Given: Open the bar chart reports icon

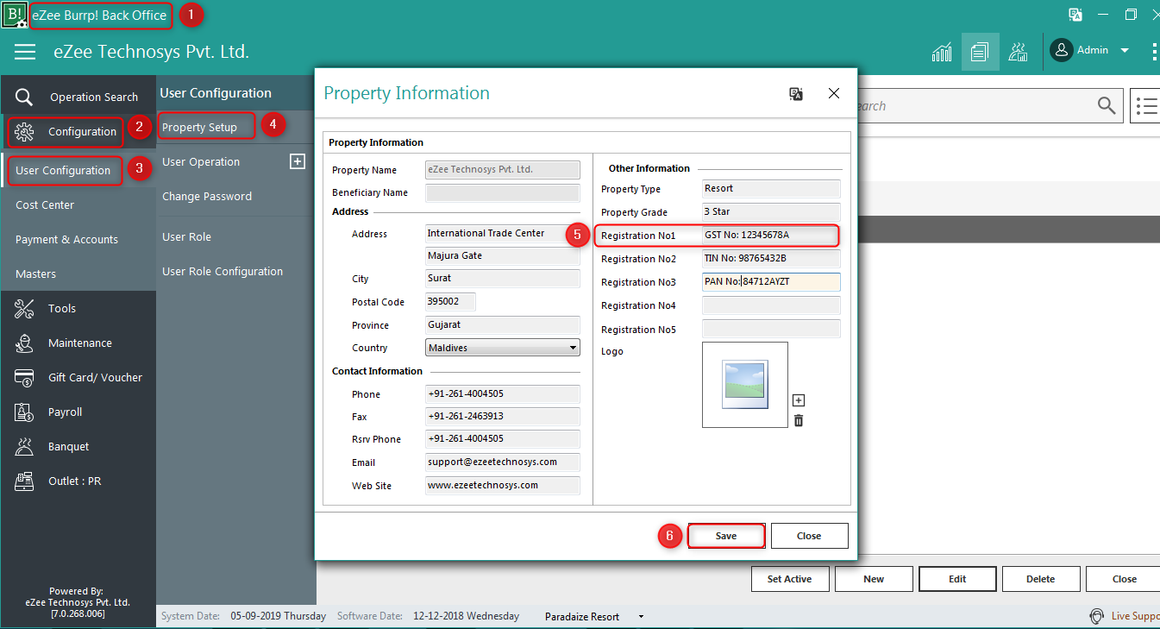Looking at the screenshot, I should [x=942, y=52].
